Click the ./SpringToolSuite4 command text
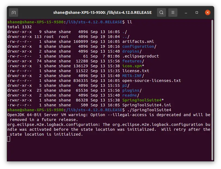Viewport: 221px width, 169px height. tap(149, 110)
